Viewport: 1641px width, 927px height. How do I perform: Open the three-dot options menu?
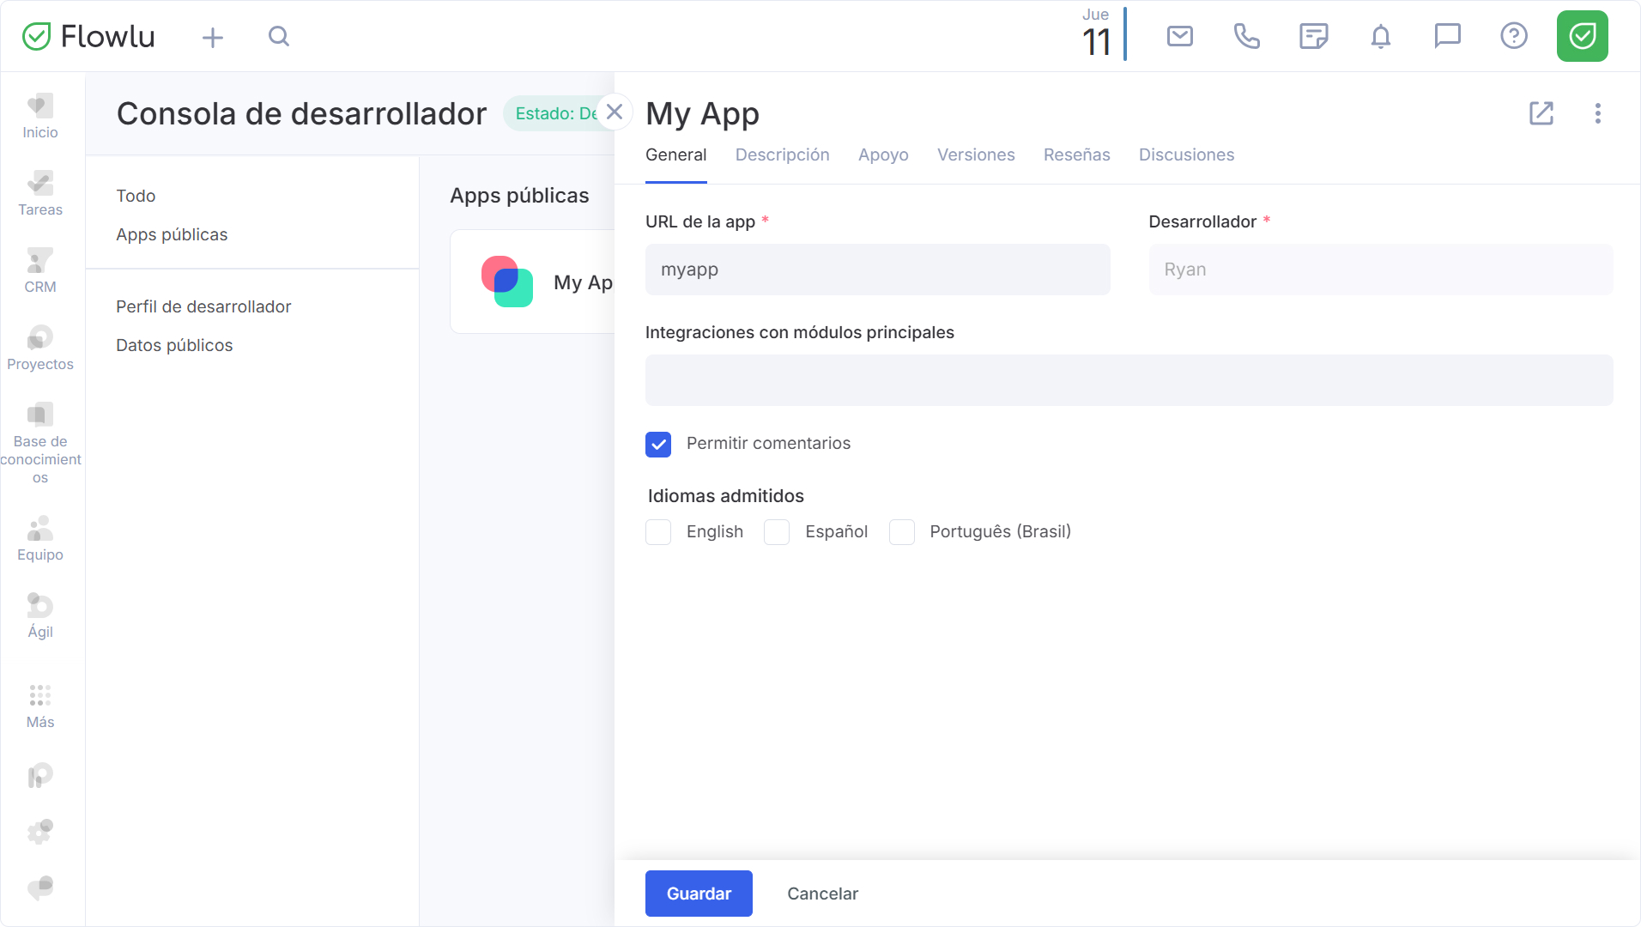(x=1597, y=113)
